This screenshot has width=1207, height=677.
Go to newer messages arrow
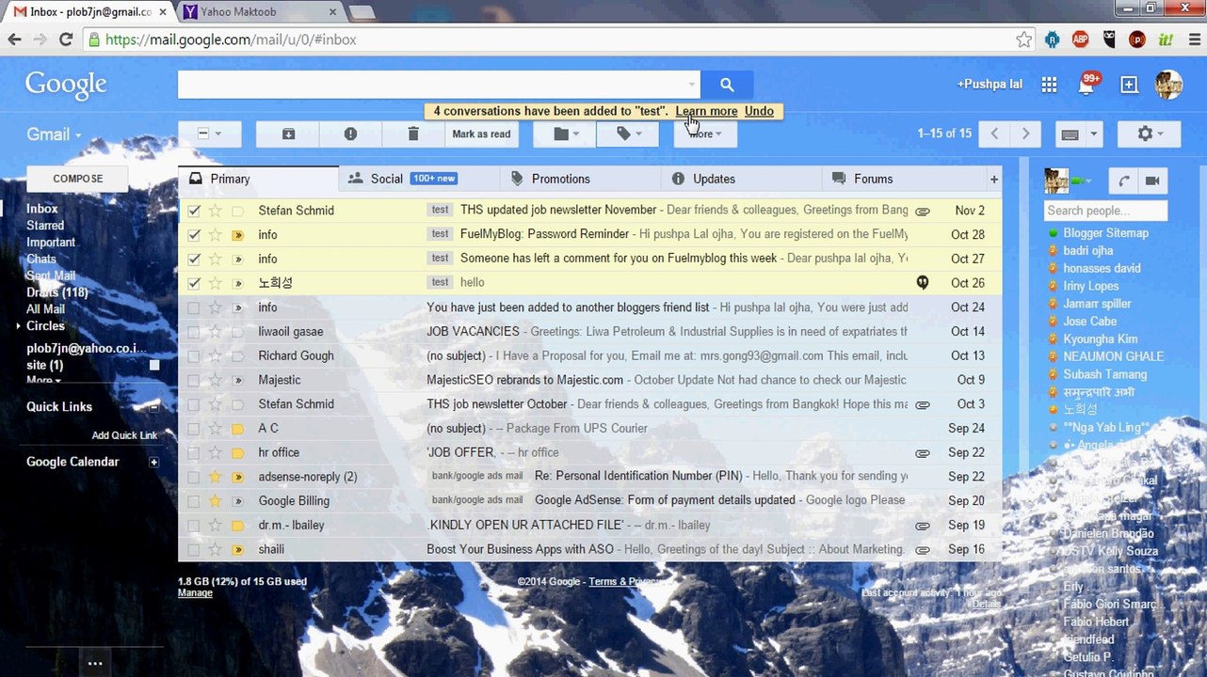(x=994, y=134)
